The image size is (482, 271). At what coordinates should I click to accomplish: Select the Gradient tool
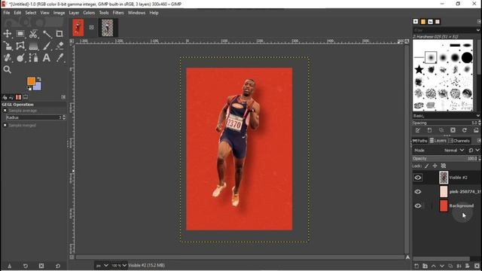[33, 46]
